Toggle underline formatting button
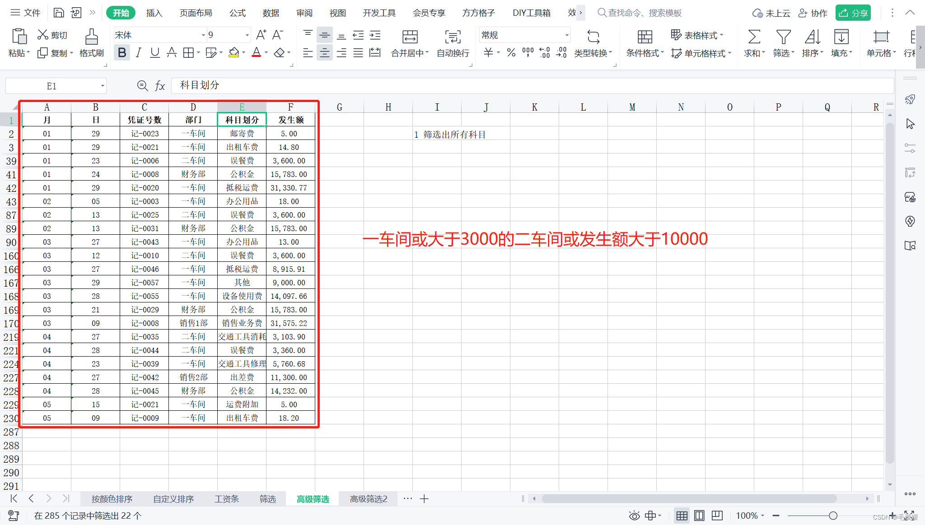Image resolution: width=925 pixels, height=525 pixels. click(x=155, y=53)
